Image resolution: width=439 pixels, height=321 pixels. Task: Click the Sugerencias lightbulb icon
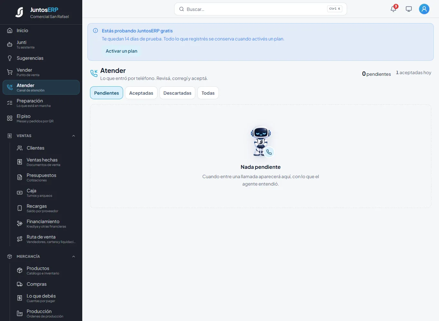click(10, 58)
